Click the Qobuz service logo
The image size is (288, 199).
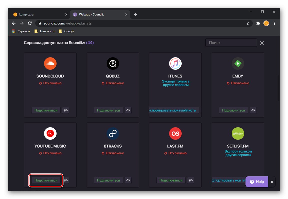tap(113, 63)
